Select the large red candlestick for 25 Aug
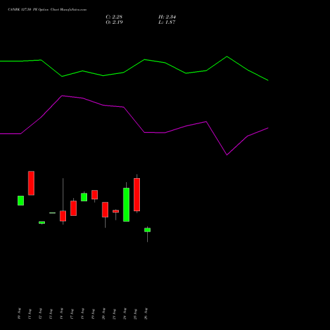Screen dimensions: 330x330 click(137, 195)
